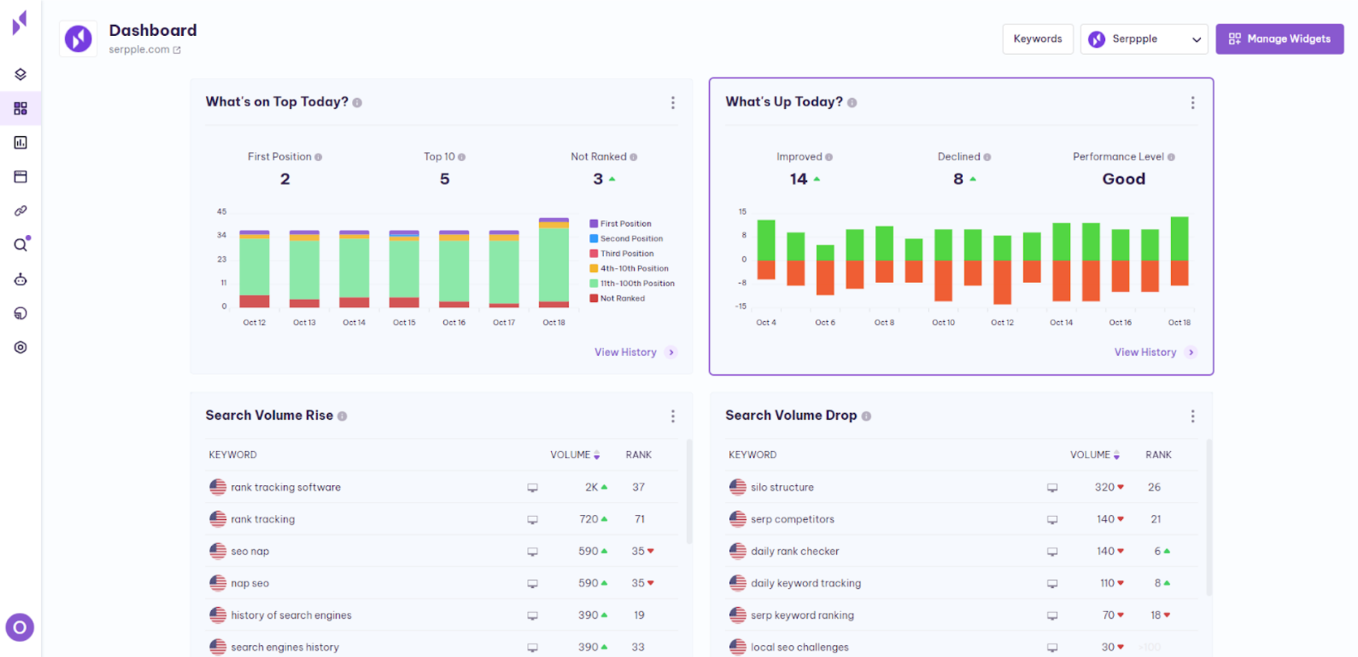
Task: Open View History in What's Up Today
Action: (x=1154, y=352)
